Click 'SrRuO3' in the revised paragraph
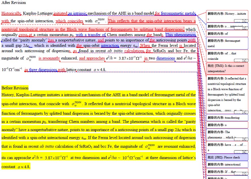 159,51
